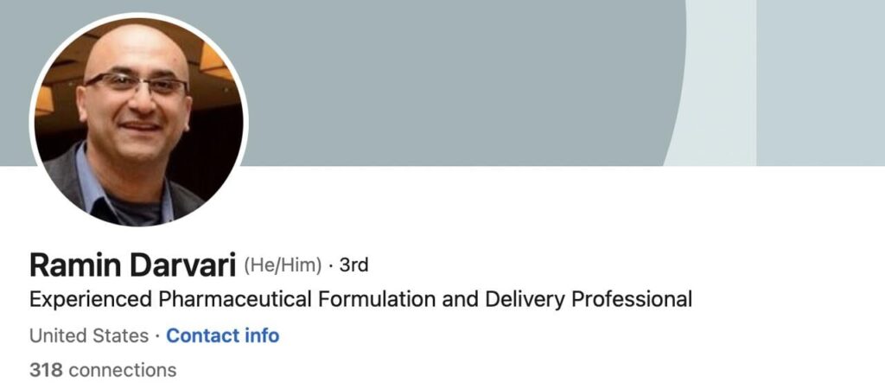Viewport: 885px width, 389px height.
Task: Click the Experienced Pharmaceutical Formulation headline
Action: click(360, 300)
